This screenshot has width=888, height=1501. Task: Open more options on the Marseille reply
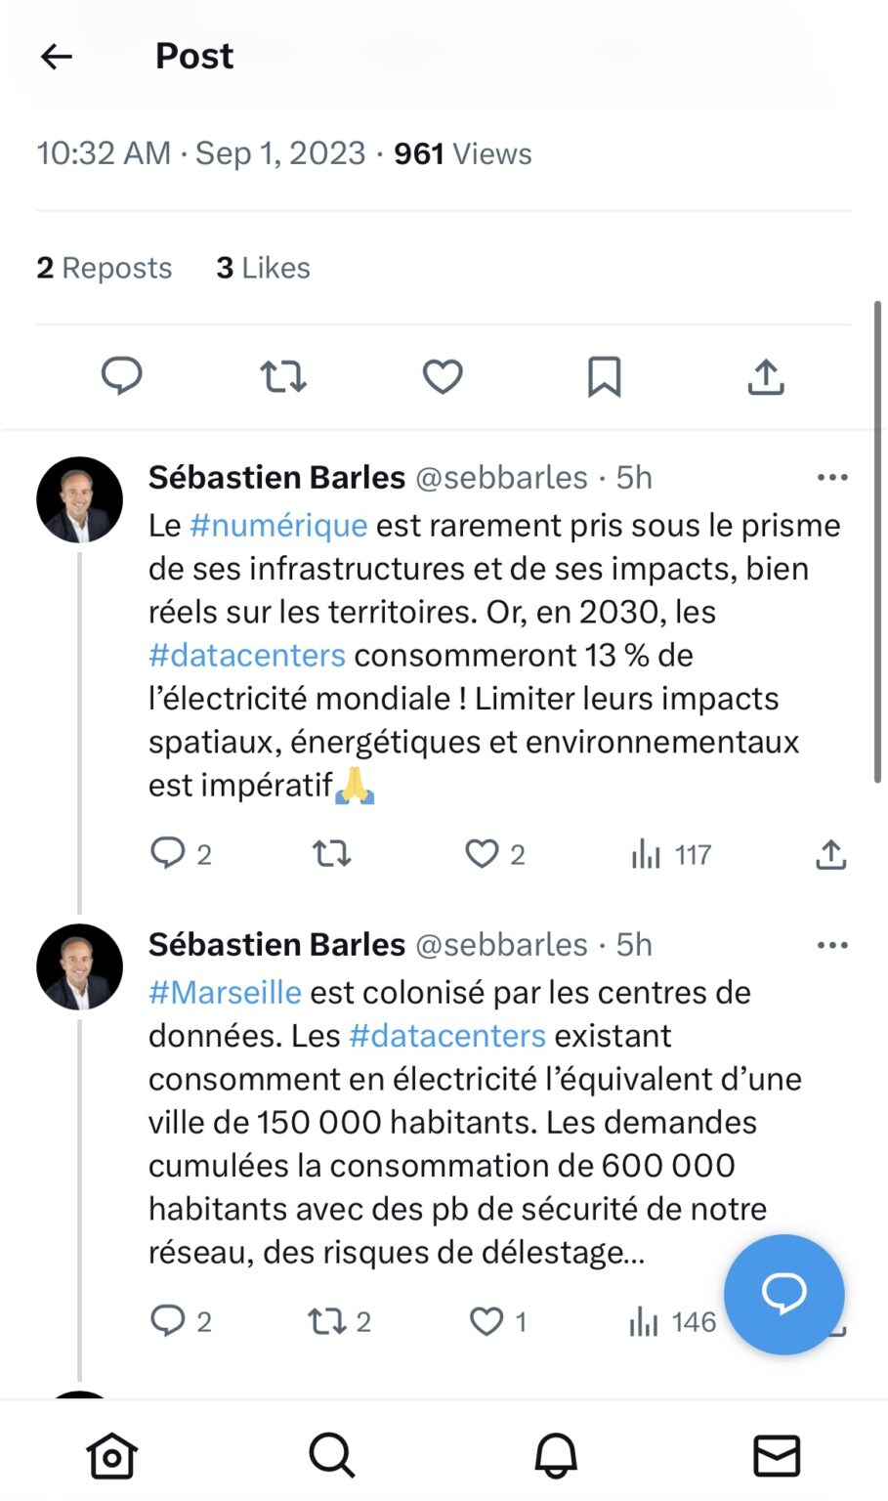832,944
